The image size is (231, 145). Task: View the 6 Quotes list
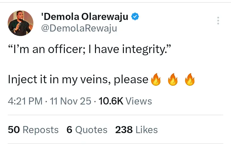point(87,130)
